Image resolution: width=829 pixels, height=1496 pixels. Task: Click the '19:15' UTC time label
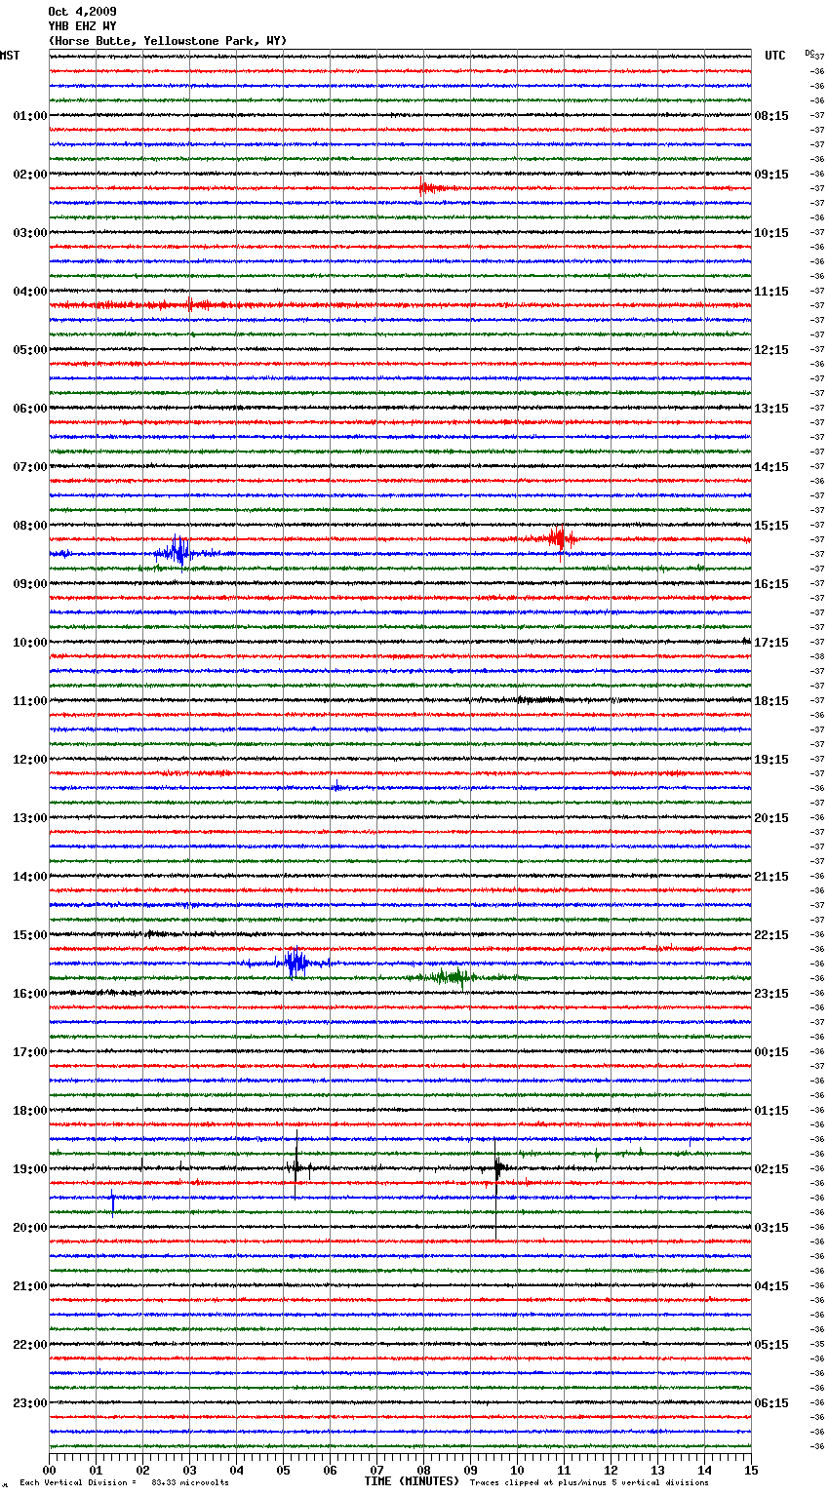[x=771, y=760]
